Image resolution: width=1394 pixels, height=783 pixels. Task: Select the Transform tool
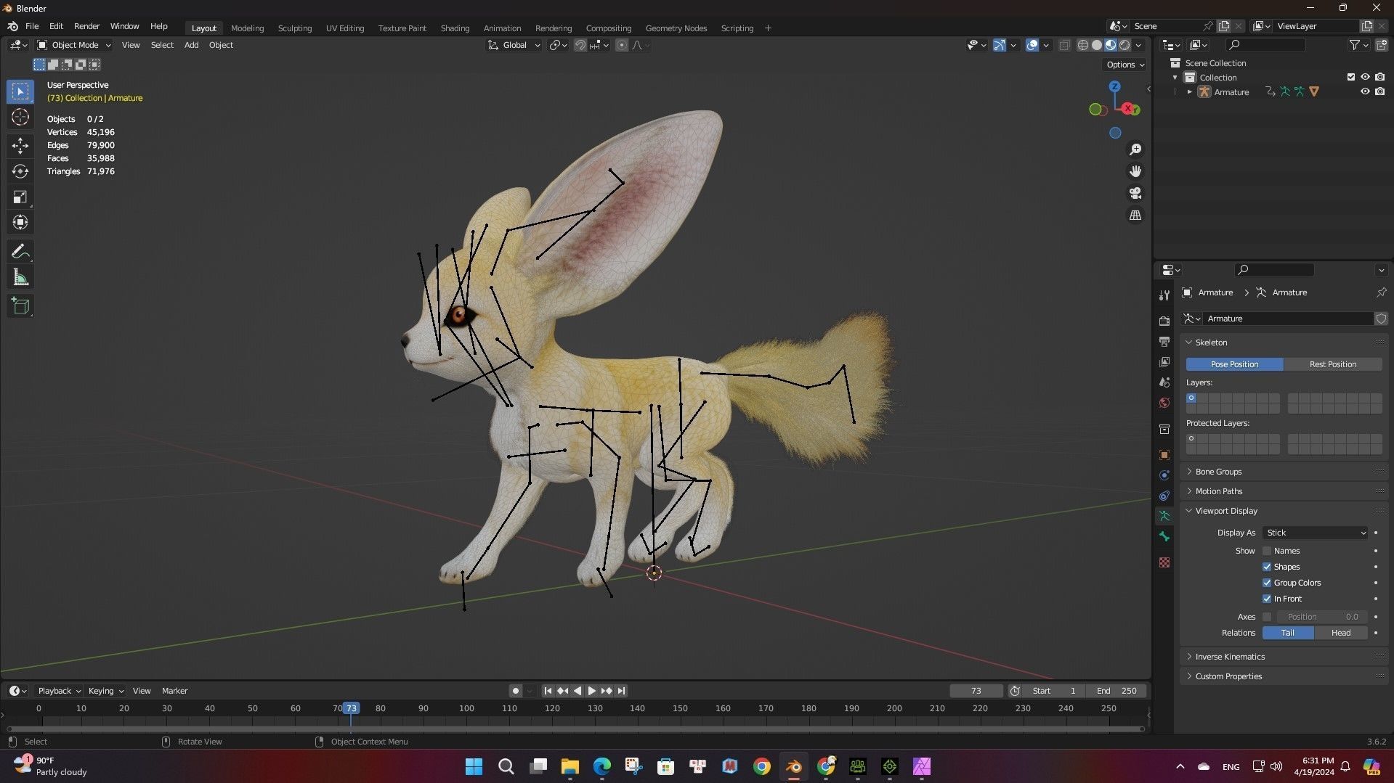(x=20, y=222)
